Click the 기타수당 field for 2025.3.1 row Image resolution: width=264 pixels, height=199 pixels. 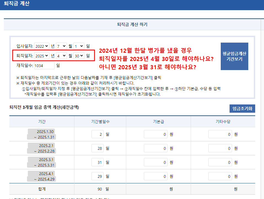pos(220,162)
